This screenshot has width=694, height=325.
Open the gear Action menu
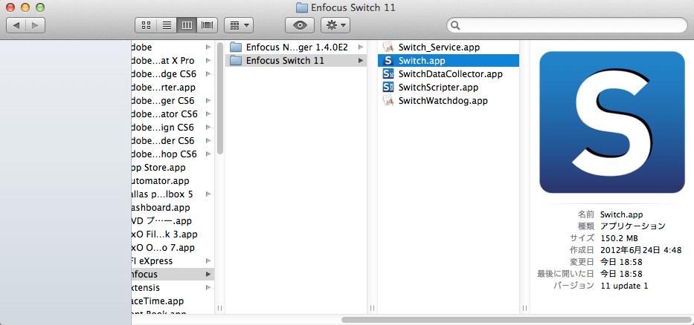[335, 26]
